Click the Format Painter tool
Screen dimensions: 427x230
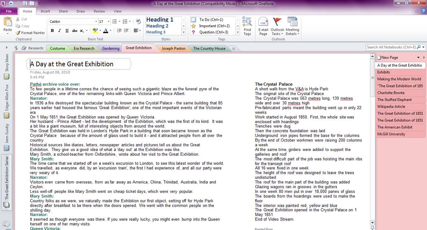pos(30,33)
